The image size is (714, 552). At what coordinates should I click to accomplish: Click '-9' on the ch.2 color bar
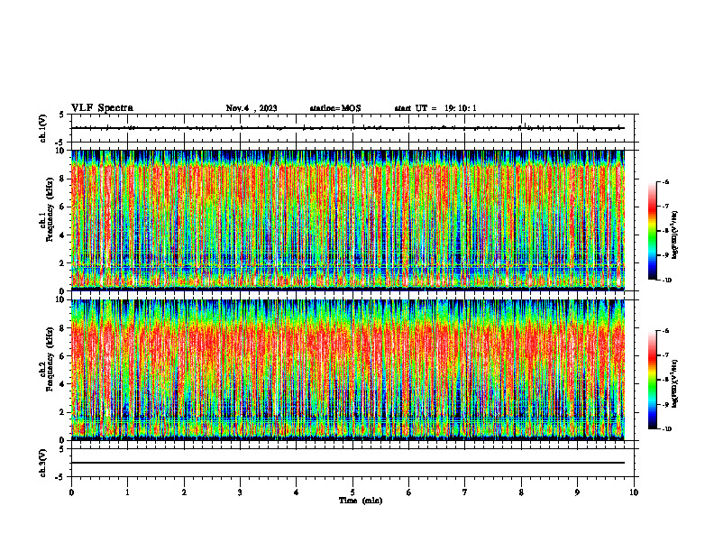tap(665, 404)
